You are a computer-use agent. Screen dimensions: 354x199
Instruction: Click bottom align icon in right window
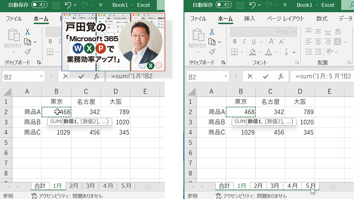(x=328, y=33)
